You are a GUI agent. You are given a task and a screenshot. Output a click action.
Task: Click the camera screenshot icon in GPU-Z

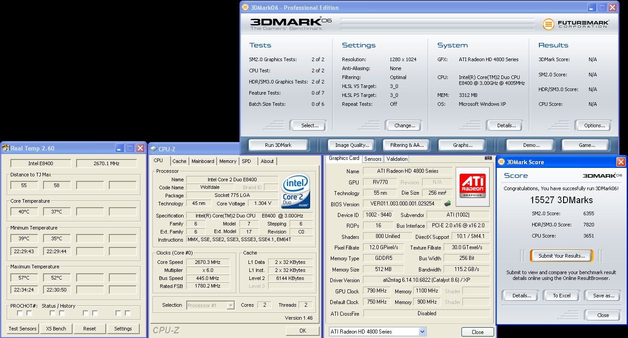(x=488, y=158)
